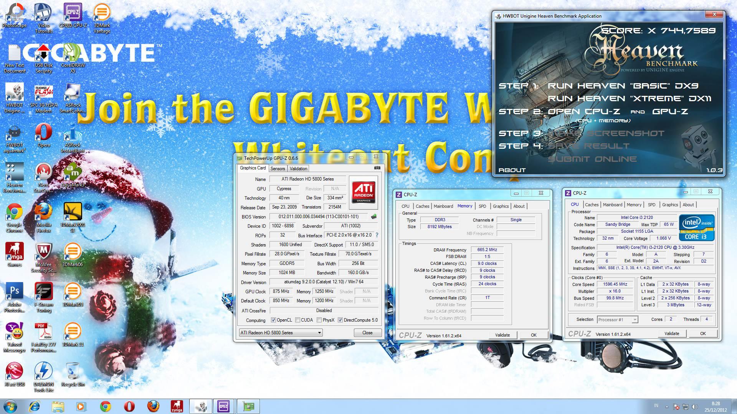Open Mainboard tab in CPU-Z processor window
The height and width of the screenshot is (414, 737).
click(x=612, y=205)
